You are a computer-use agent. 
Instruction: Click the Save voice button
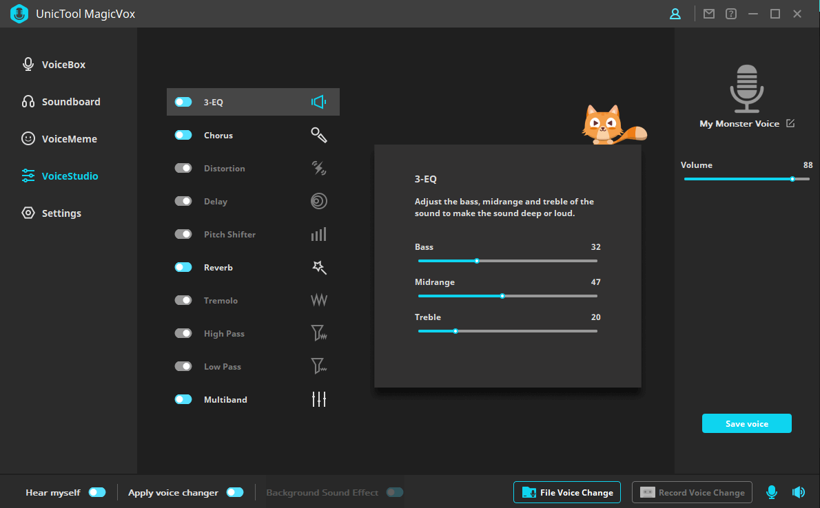click(746, 423)
